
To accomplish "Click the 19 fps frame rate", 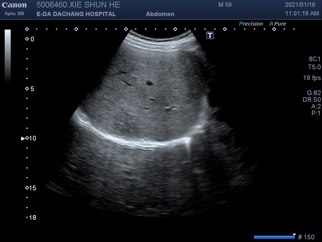I will 312,78.
